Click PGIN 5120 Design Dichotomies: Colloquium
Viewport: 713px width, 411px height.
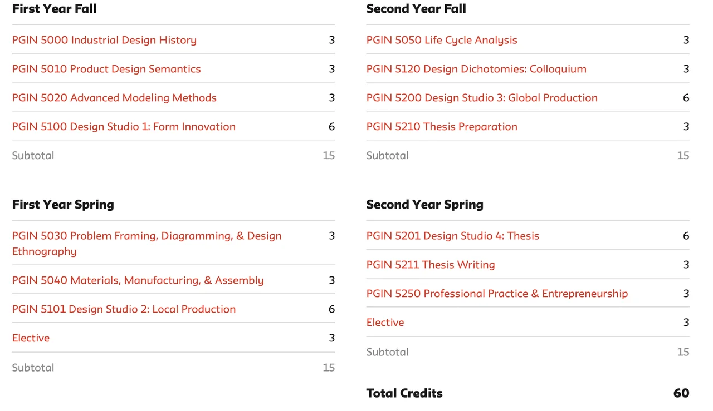coord(476,69)
